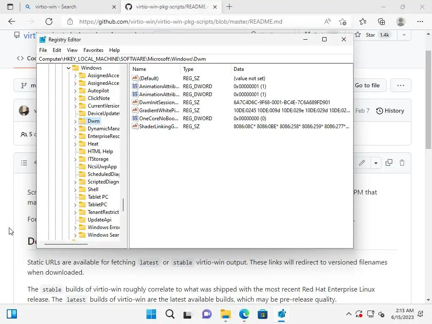
Task: Delete this file trash icon on GitHub
Action: pos(402,162)
